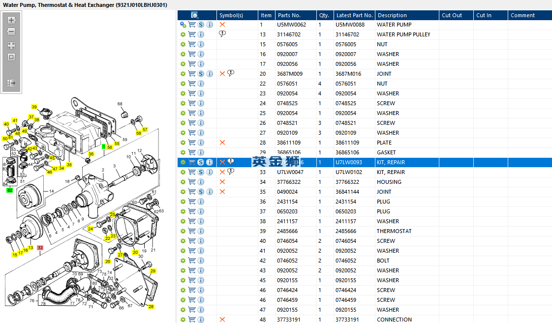Click the green callout 82 on the diagram
This screenshot has width=552, height=323.
point(9,190)
